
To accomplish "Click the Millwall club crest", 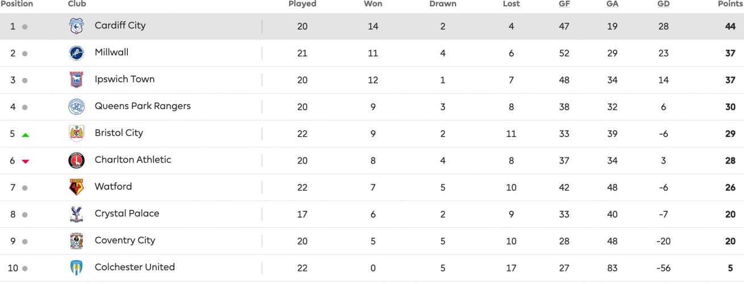I will coord(76,53).
